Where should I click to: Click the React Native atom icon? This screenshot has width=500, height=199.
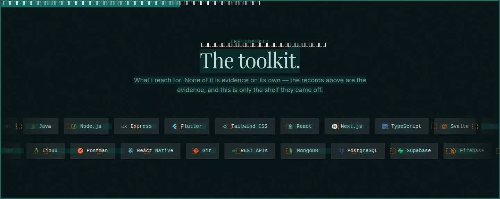(131, 151)
